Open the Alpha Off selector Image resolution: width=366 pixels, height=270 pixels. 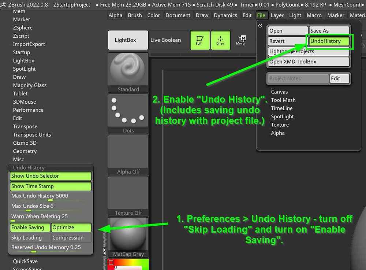(x=128, y=155)
